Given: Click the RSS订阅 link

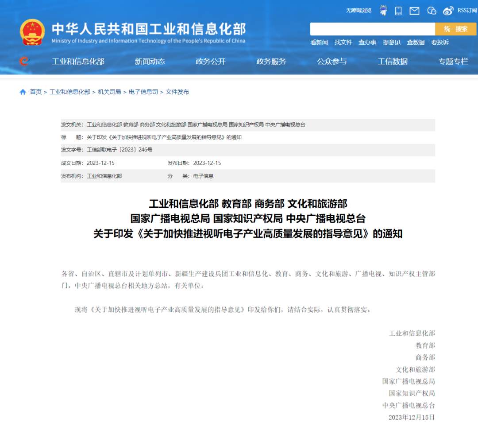Looking at the screenshot, I should (x=467, y=11).
